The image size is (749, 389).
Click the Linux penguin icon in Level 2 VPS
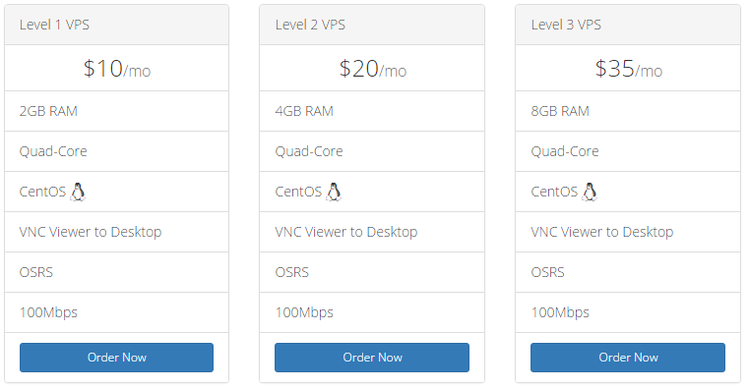pos(334,192)
